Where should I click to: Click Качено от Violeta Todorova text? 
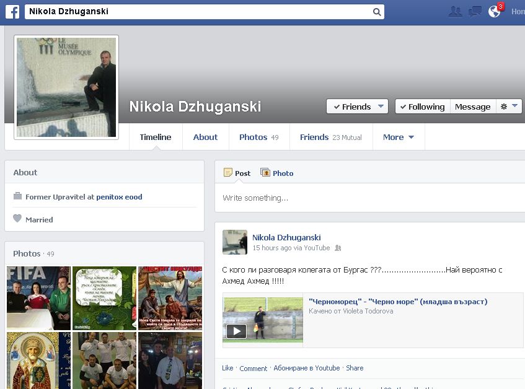pyautogui.click(x=351, y=311)
